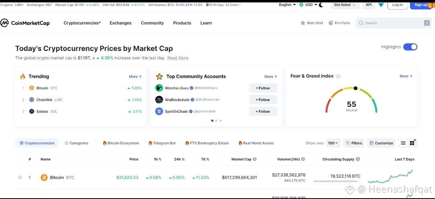Toggle the Highlights switch
Screen dimensions: 435x199
coord(410,47)
